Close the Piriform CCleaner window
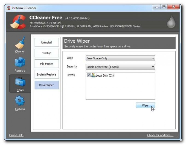Image resolution: width=186 pixels, height=145 pixels. point(173,7)
